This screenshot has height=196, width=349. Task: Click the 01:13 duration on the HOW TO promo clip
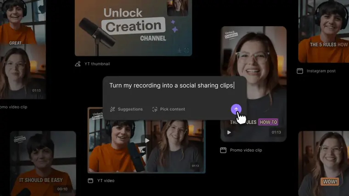point(276,132)
